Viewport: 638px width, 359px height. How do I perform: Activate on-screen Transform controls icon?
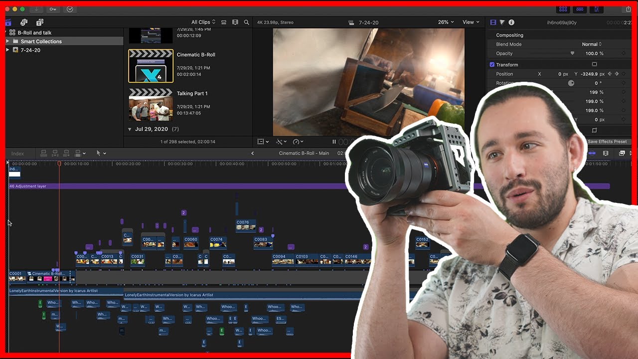click(594, 64)
